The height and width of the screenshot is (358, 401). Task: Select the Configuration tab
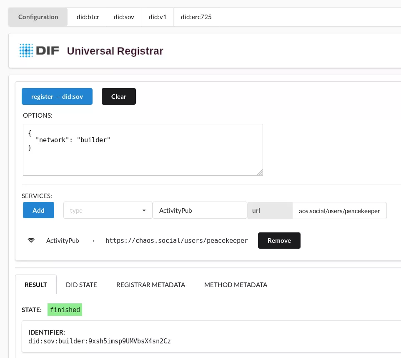(38, 17)
